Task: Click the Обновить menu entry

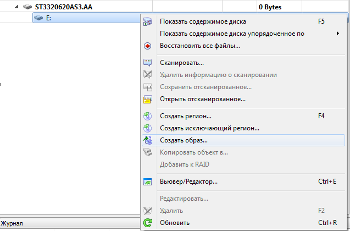Action: point(175,223)
